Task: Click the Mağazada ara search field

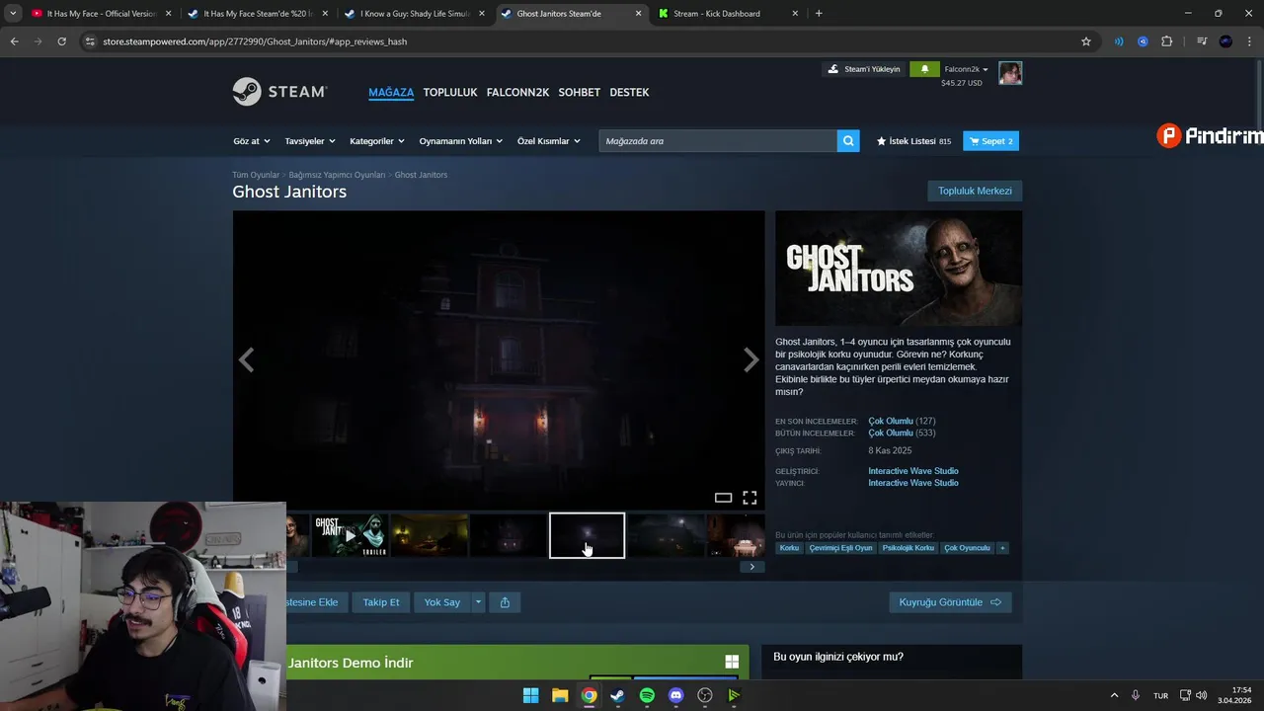Action: (718, 141)
